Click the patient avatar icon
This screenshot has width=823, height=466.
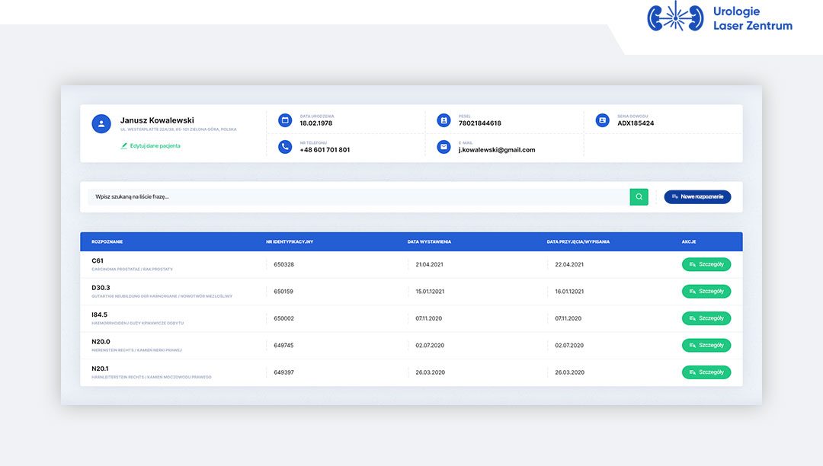[x=101, y=123]
